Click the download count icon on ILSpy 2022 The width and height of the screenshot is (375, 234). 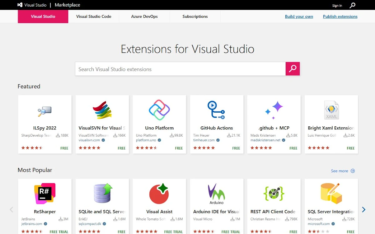(58, 135)
